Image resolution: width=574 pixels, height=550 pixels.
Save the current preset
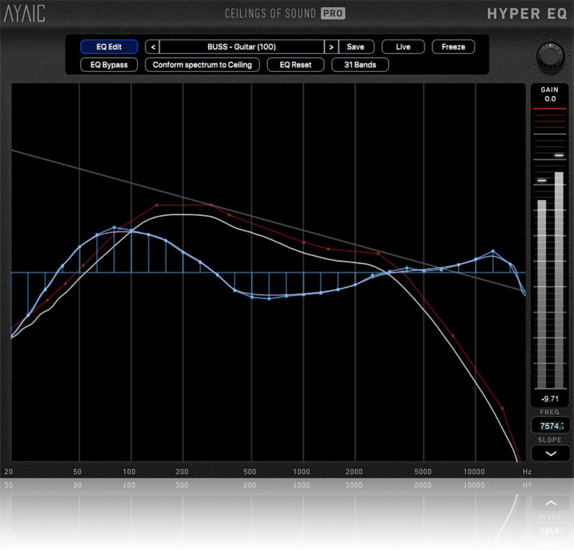click(355, 47)
